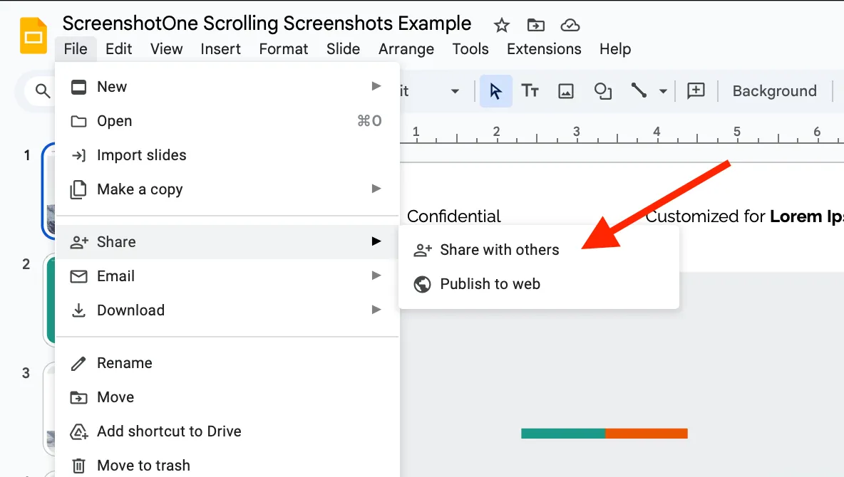
Task: Activate the Text box tool
Action: 530,90
